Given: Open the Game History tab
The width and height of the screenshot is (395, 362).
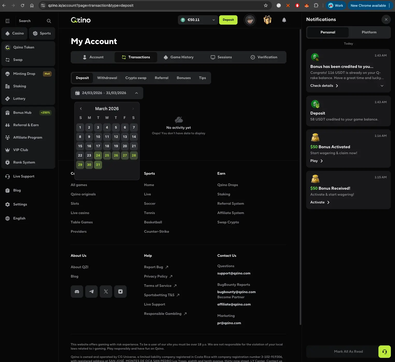Looking at the screenshot, I should (x=179, y=57).
